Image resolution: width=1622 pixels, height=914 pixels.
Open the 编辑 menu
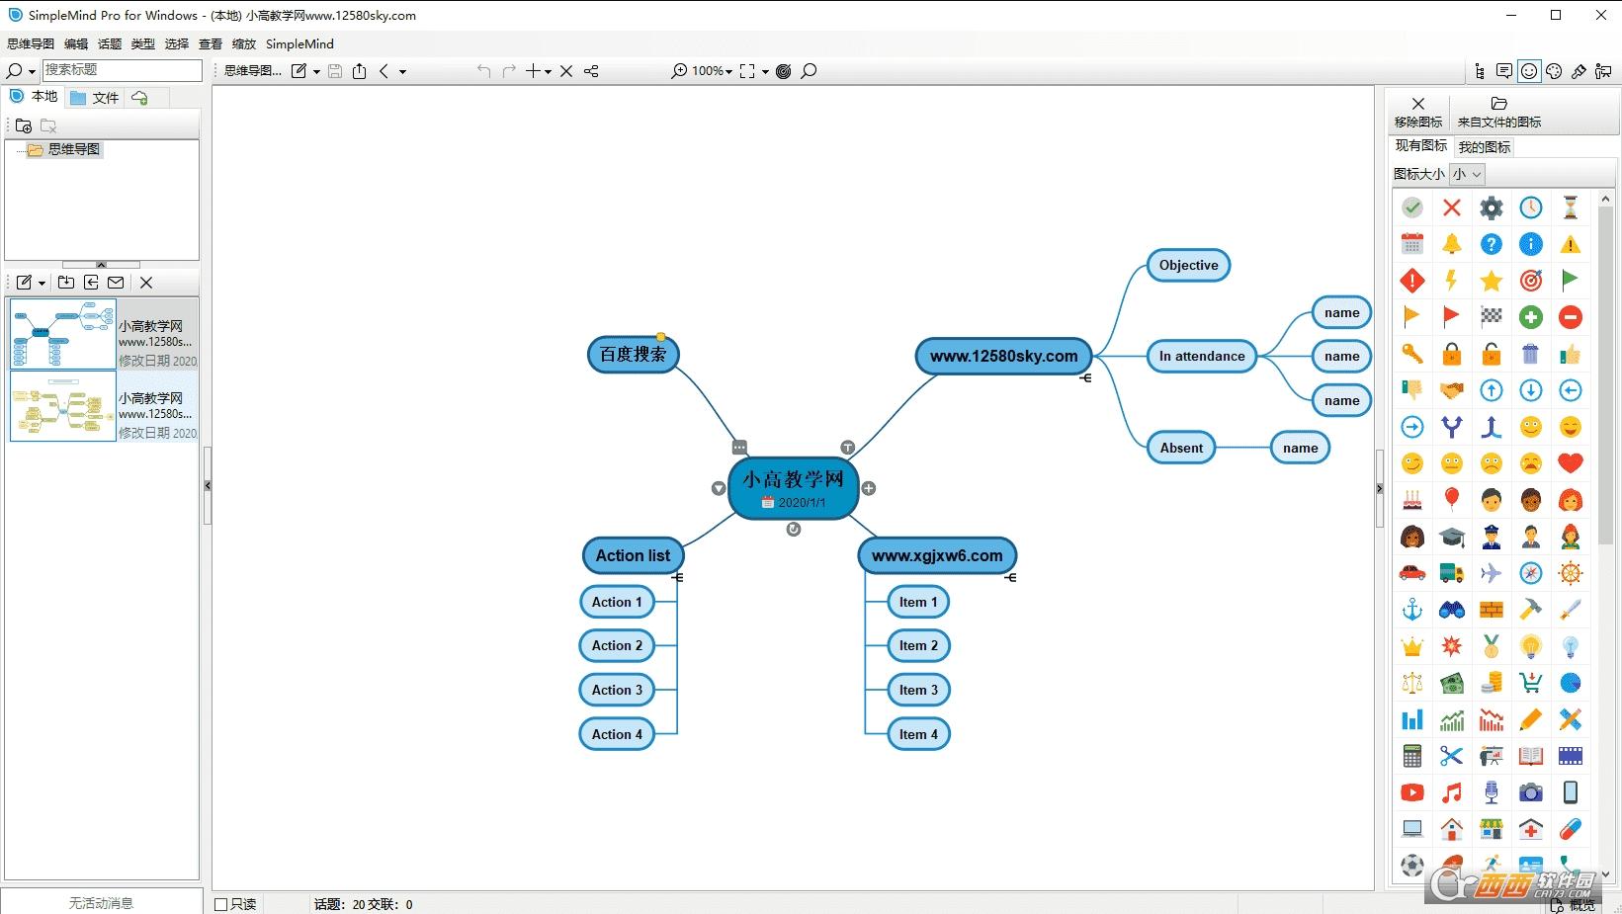tap(76, 43)
